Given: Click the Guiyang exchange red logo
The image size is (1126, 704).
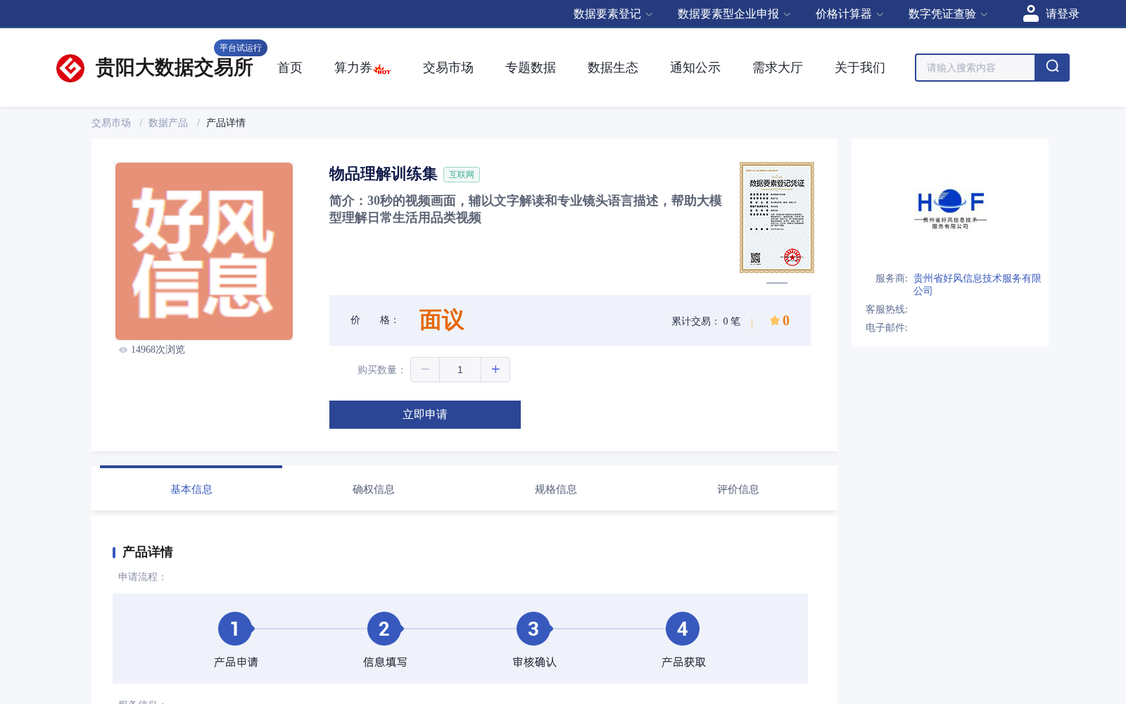Looking at the screenshot, I should (x=70, y=68).
